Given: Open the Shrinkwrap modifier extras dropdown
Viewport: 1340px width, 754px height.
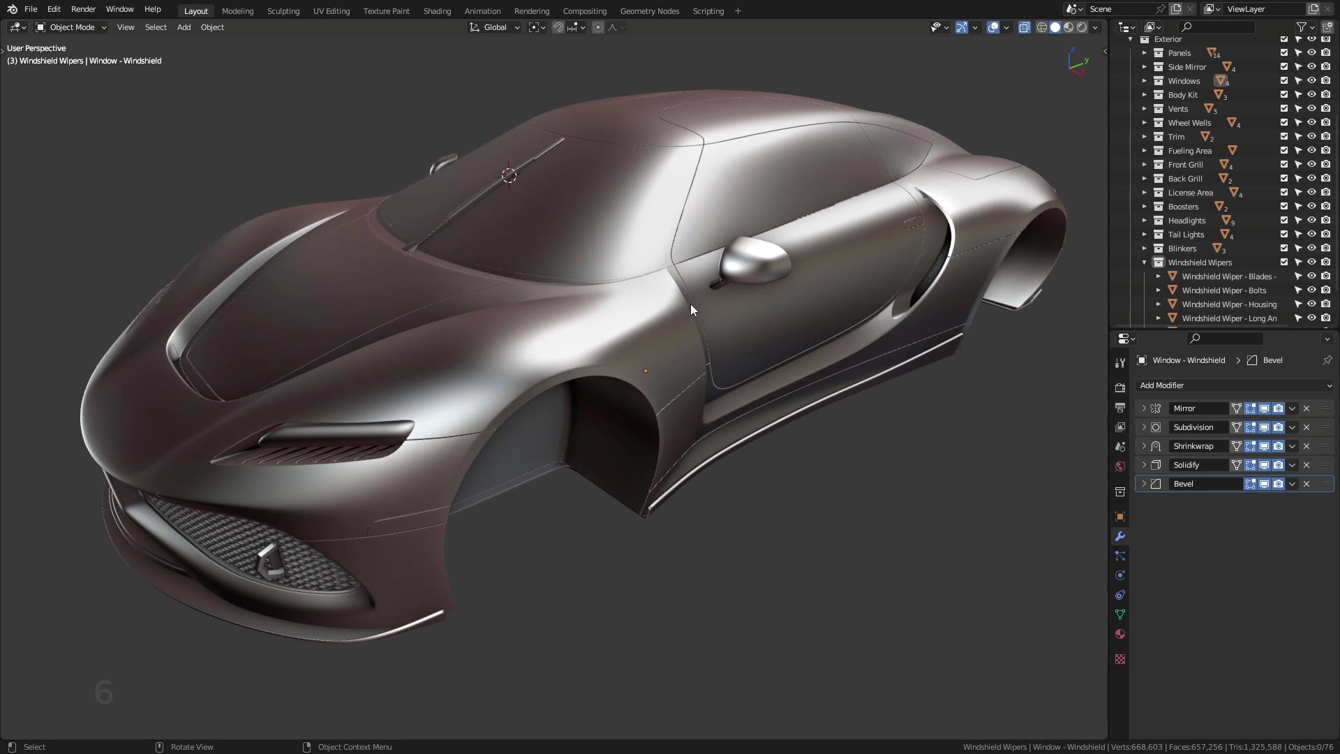Looking at the screenshot, I should [x=1293, y=446].
